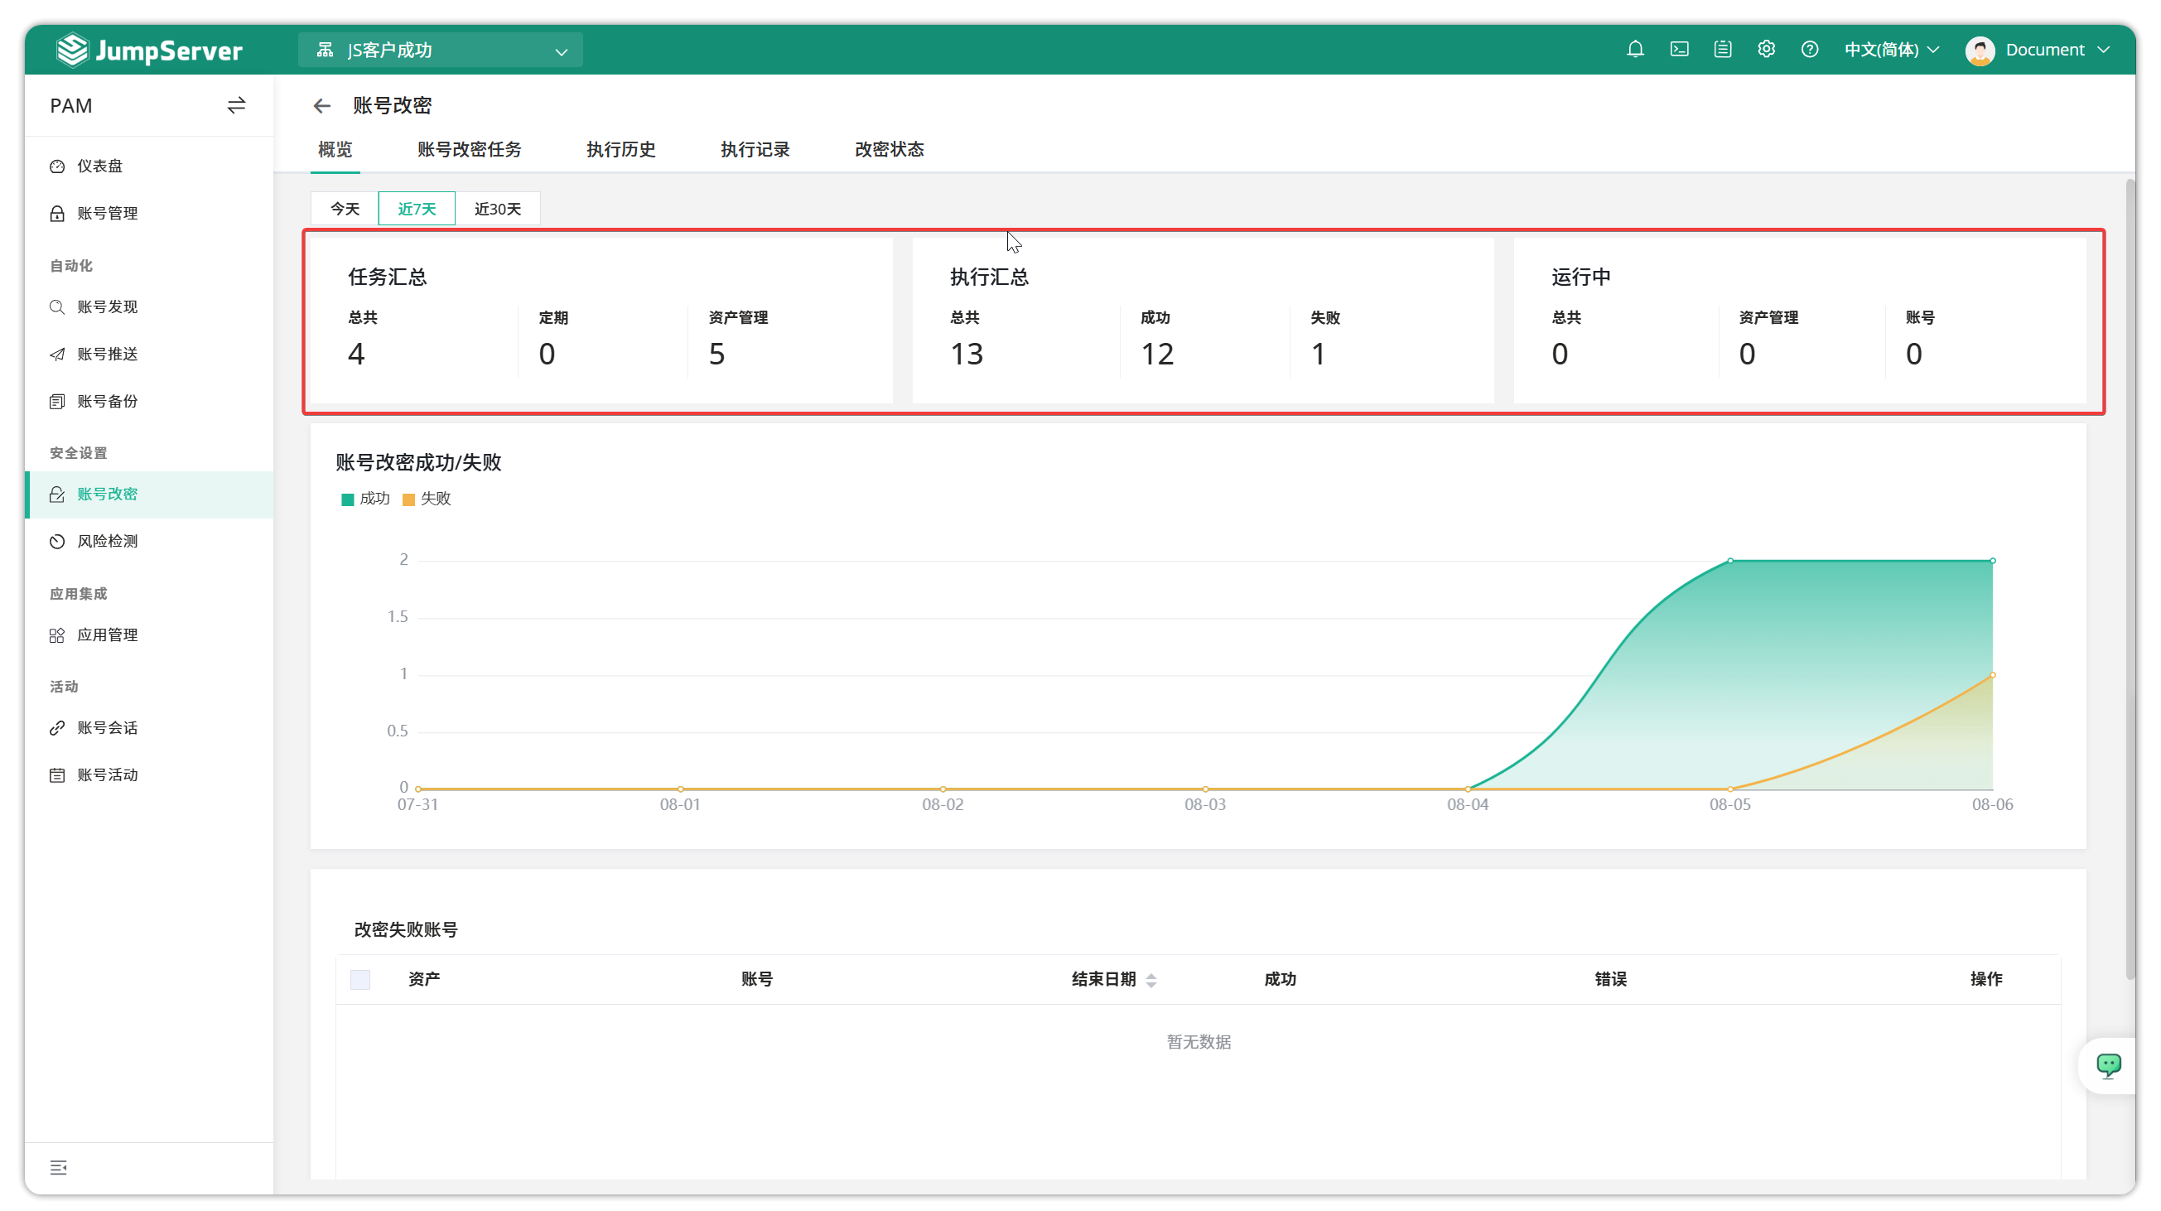Click the 暂无数据 empty table message

(x=1199, y=1041)
